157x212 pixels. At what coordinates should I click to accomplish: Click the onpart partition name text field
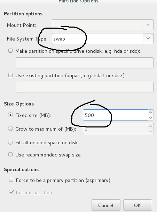pyautogui.click(x=85, y=87)
